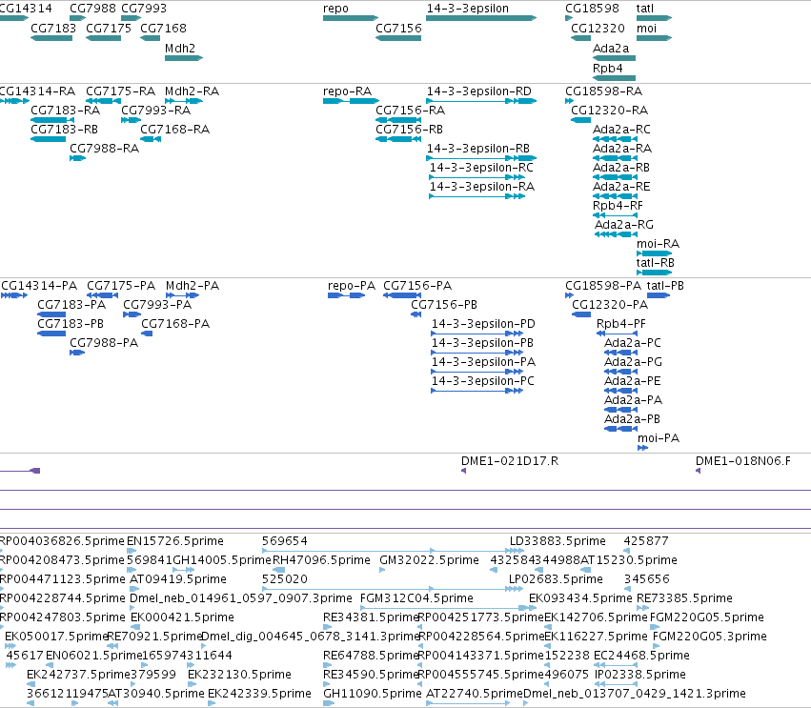Click the Rpb4 gene bar
The height and width of the screenshot is (708, 811).
614,78
